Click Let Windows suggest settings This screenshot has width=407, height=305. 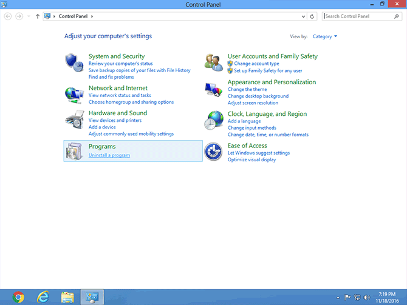(x=259, y=153)
